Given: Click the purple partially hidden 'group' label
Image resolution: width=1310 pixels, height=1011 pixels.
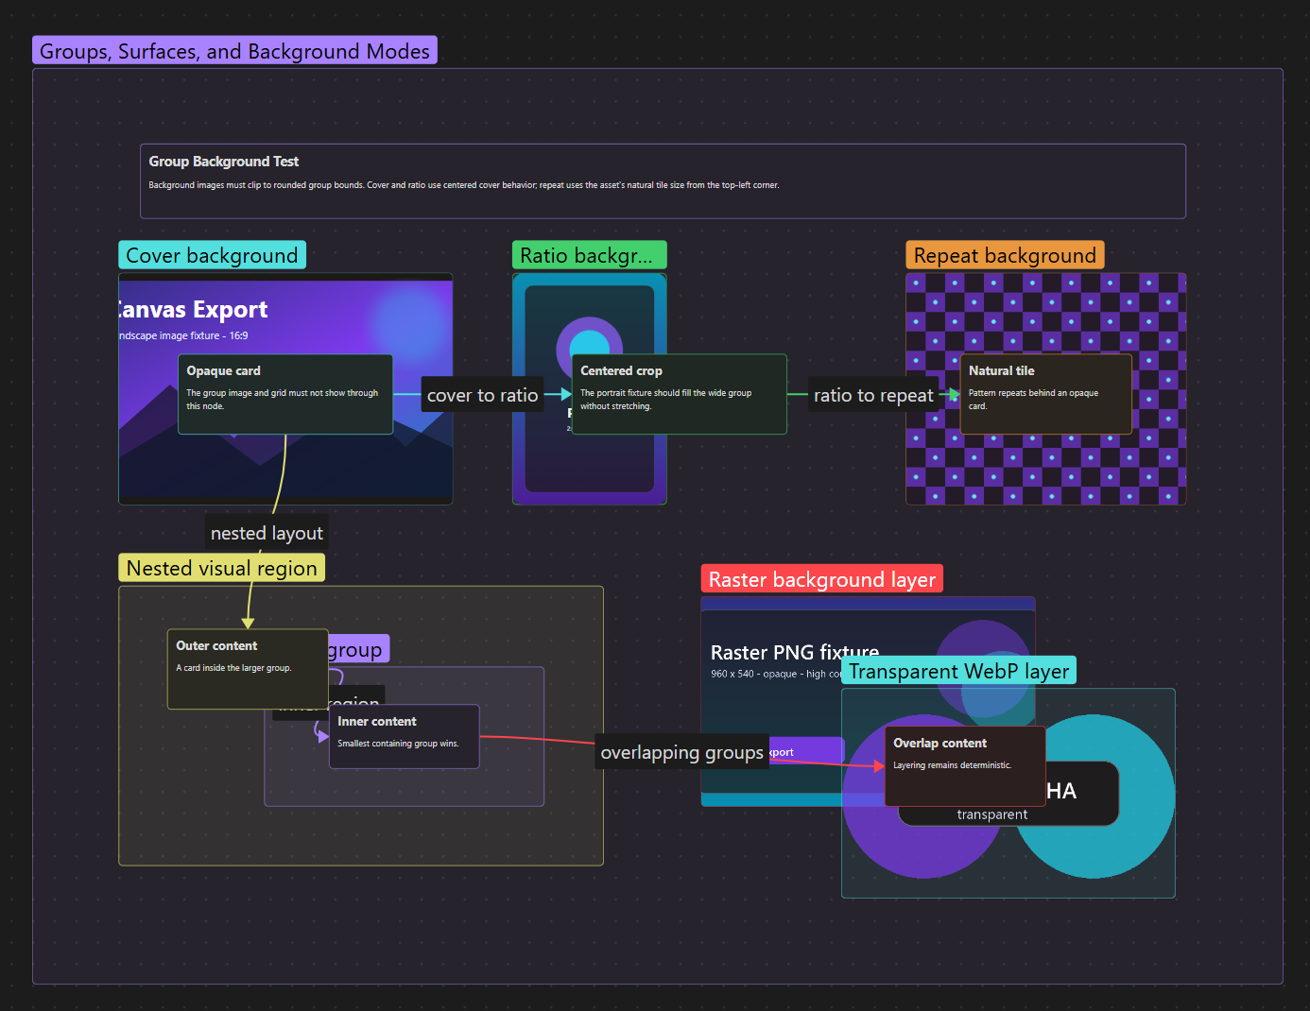Looking at the screenshot, I should pyautogui.click(x=358, y=649).
